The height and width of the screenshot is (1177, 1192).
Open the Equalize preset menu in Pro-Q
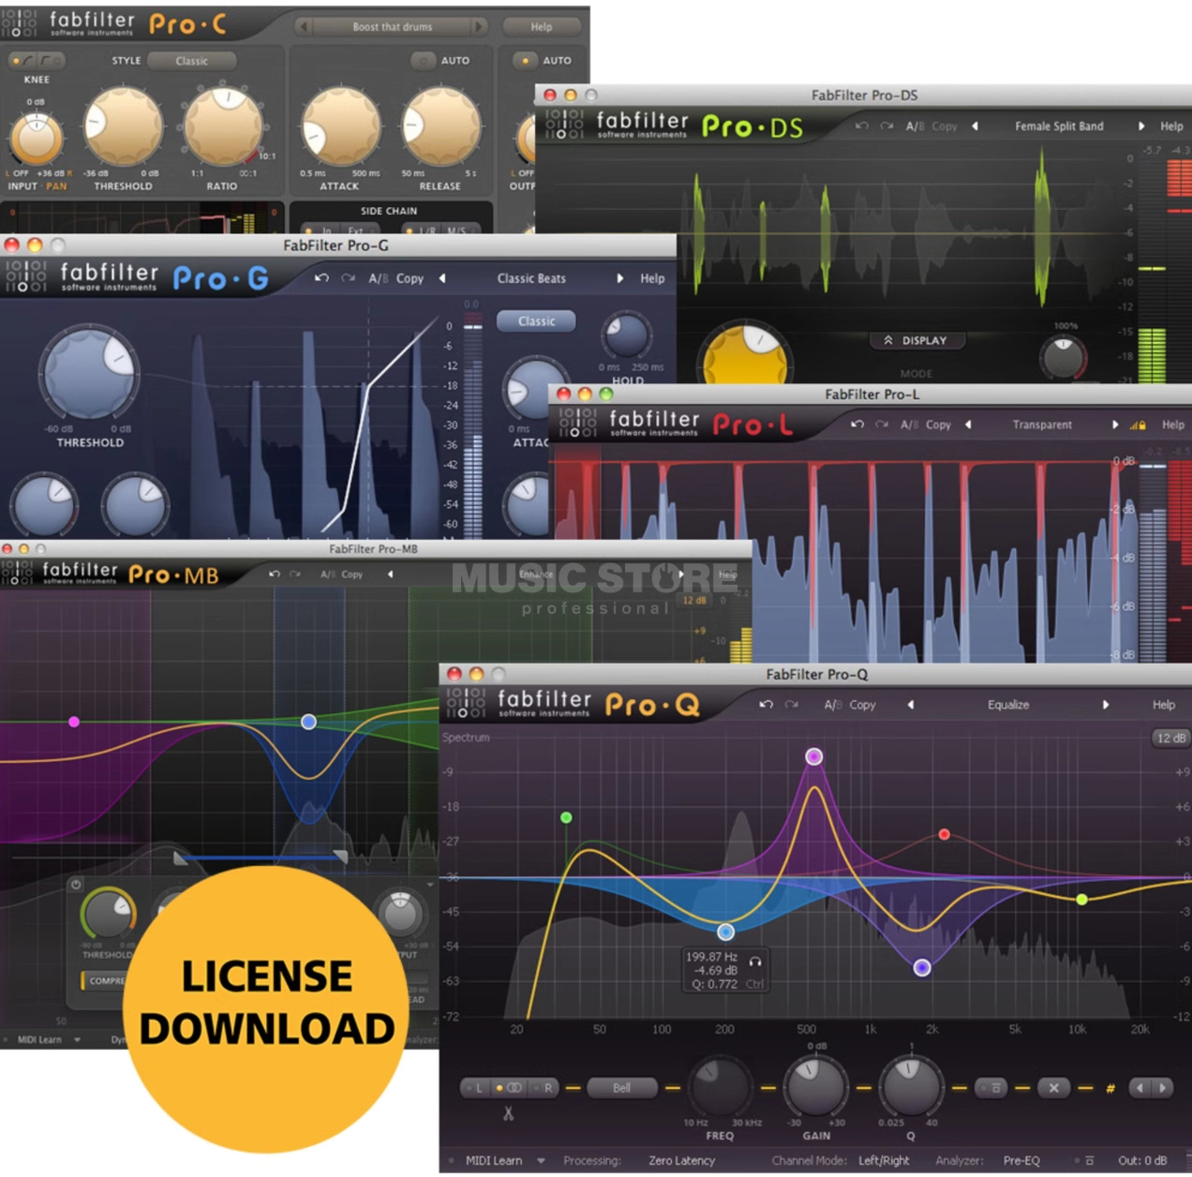coord(1008,705)
